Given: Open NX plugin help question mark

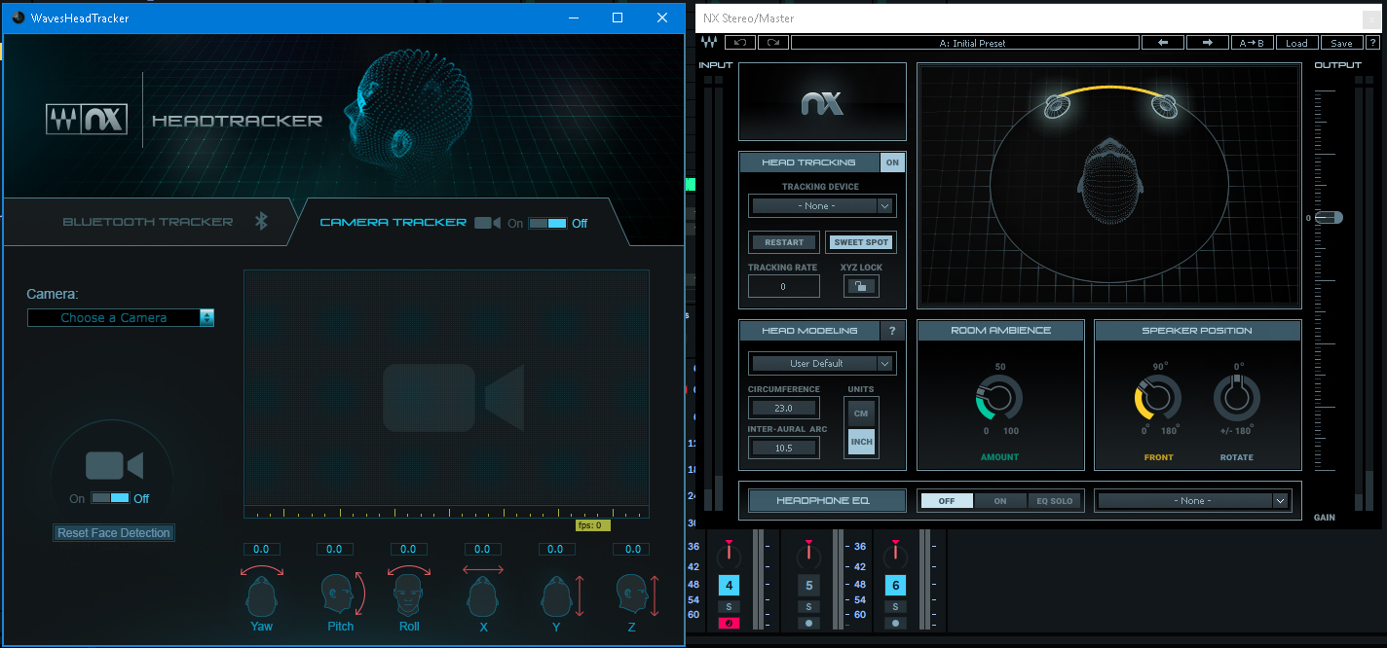Looking at the screenshot, I should [x=1372, y=43].
